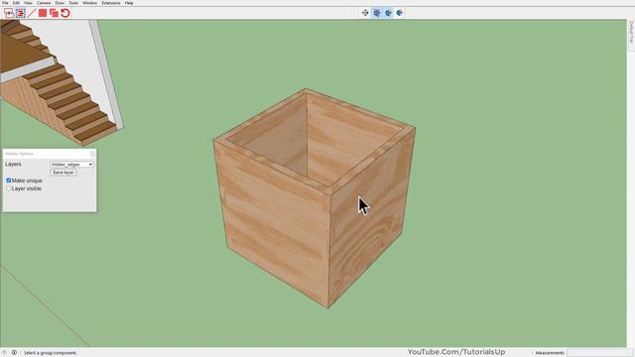
Task: Click the info icon in status bar
Action: [14, 353]
